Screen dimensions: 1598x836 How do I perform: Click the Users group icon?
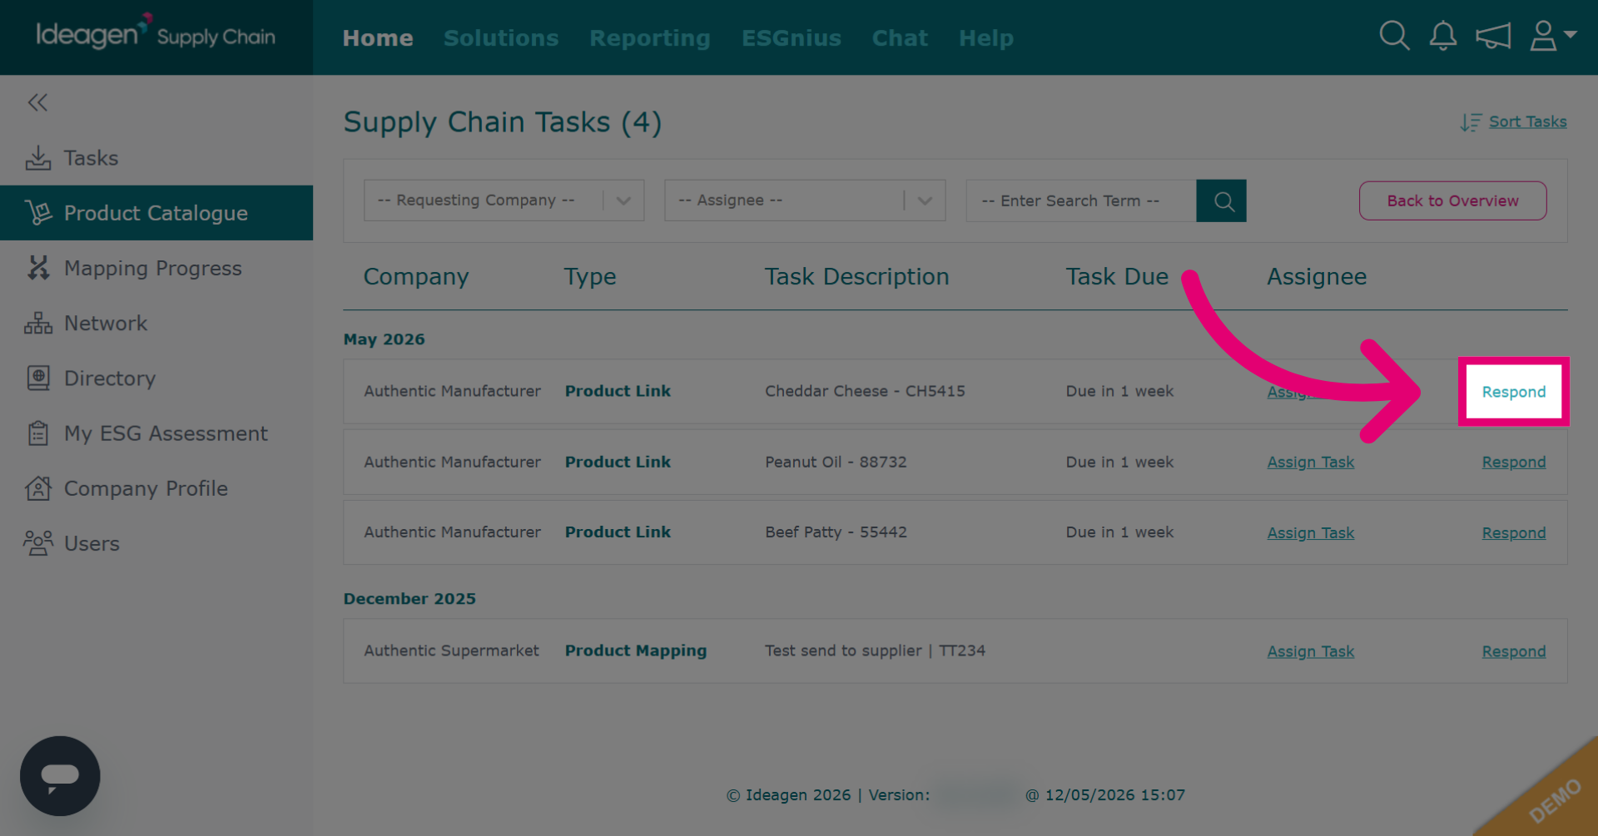[38, 543]
